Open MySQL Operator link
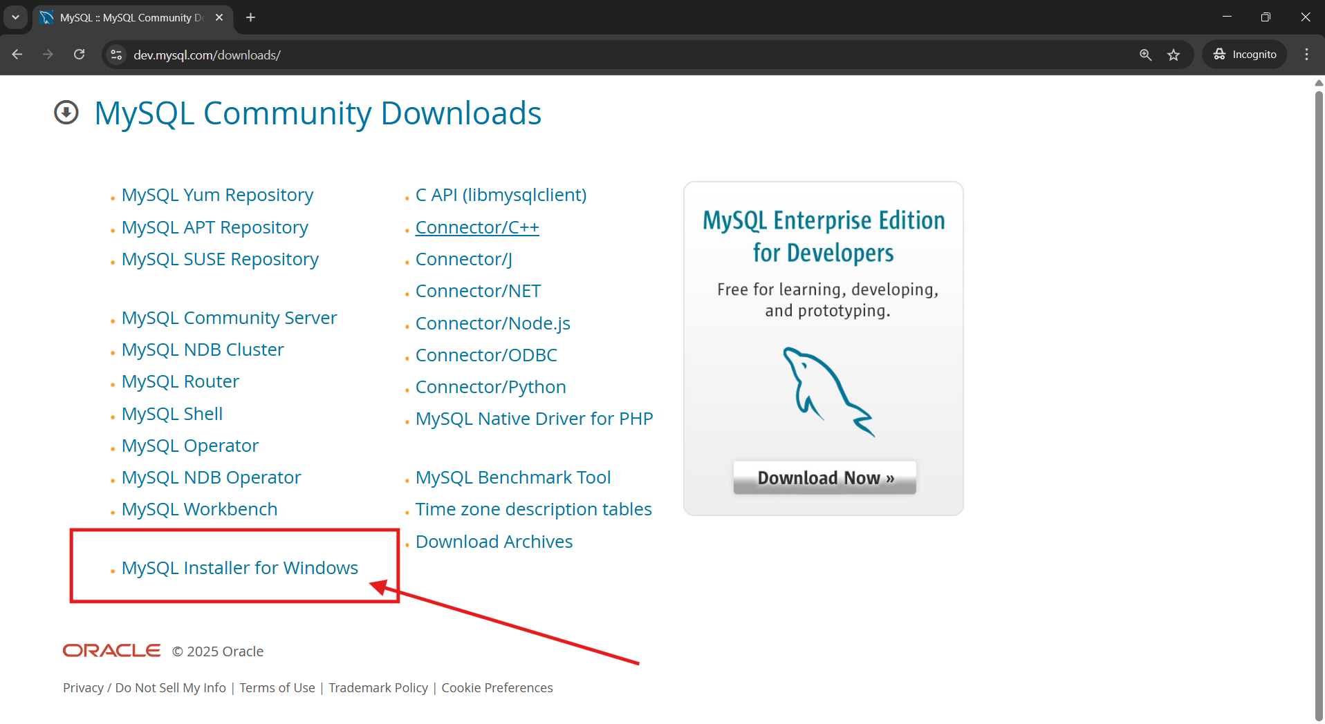The height and width of the screenshot is (724, 1325). click(x=190, y=446)
